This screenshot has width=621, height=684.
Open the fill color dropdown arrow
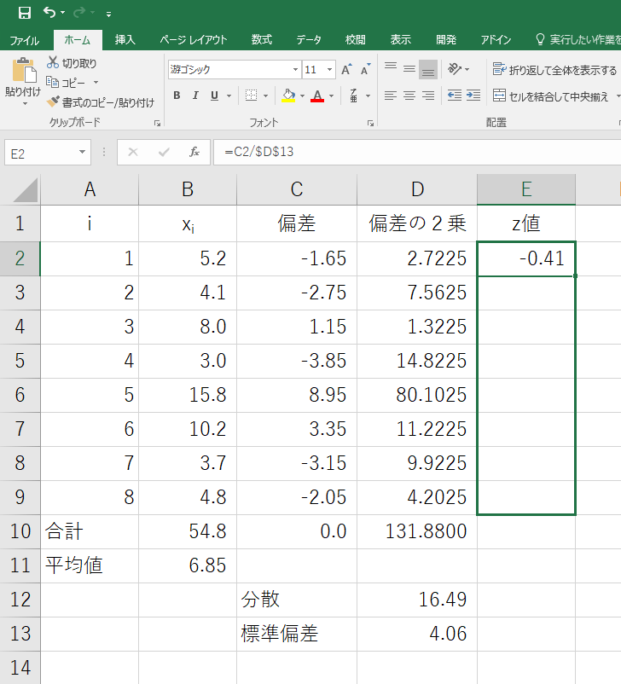pos(302,96)
